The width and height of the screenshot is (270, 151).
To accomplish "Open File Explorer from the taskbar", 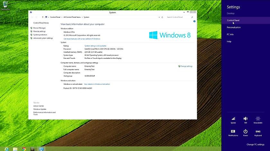I will point(15,149).
